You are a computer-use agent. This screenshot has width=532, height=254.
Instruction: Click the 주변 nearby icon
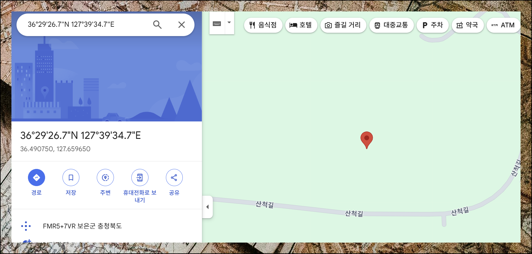pyautogui.click(x=105, y=178)
